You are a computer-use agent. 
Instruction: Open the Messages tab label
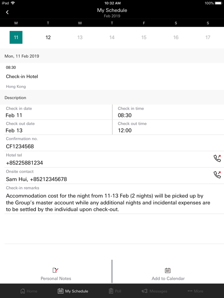tap(158, 291)
